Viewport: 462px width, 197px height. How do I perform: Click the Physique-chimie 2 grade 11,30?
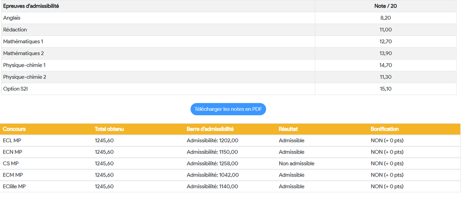click(x=385, y=77)
